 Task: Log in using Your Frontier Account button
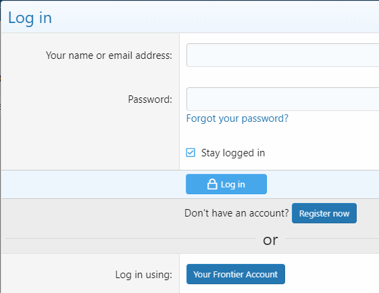click(236, 274)
